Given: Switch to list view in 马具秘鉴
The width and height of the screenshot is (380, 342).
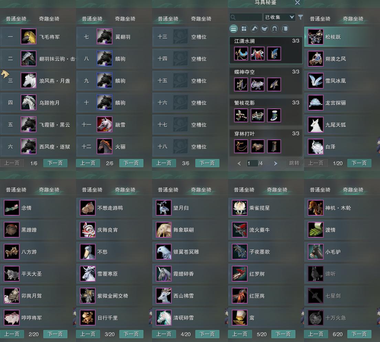Looking at the screenshot, I should point(234,29).
